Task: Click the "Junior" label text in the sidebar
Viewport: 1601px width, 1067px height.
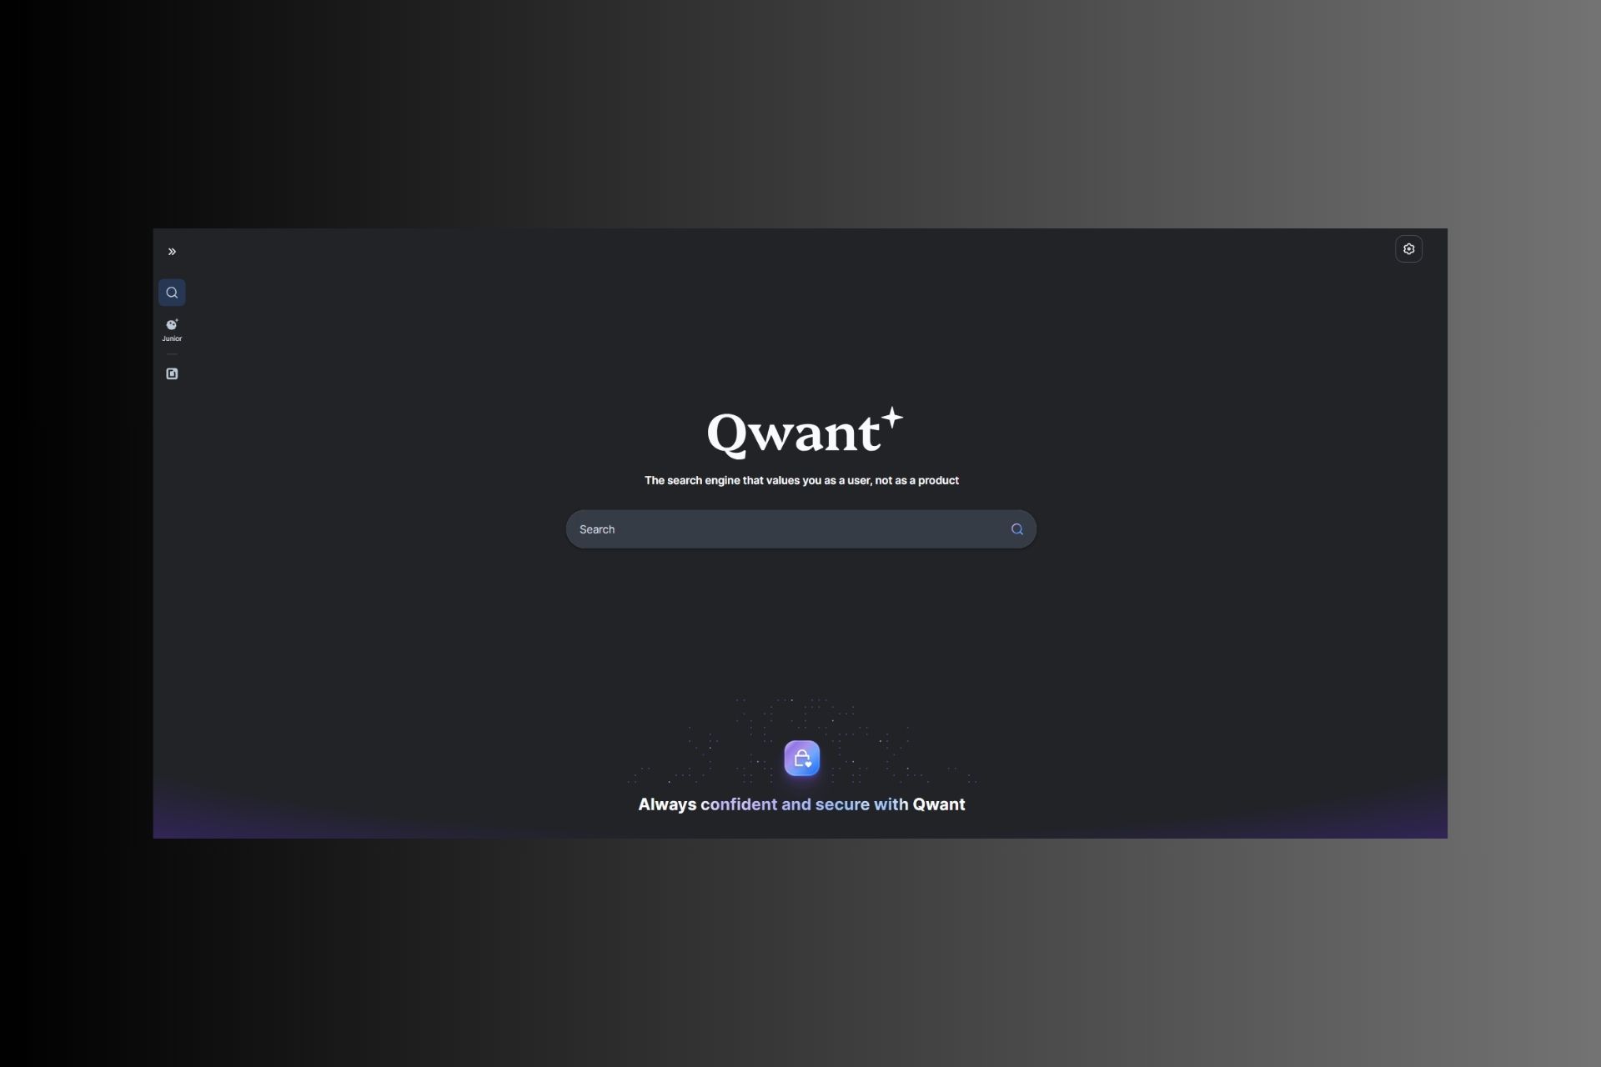Action: [171, 339]
